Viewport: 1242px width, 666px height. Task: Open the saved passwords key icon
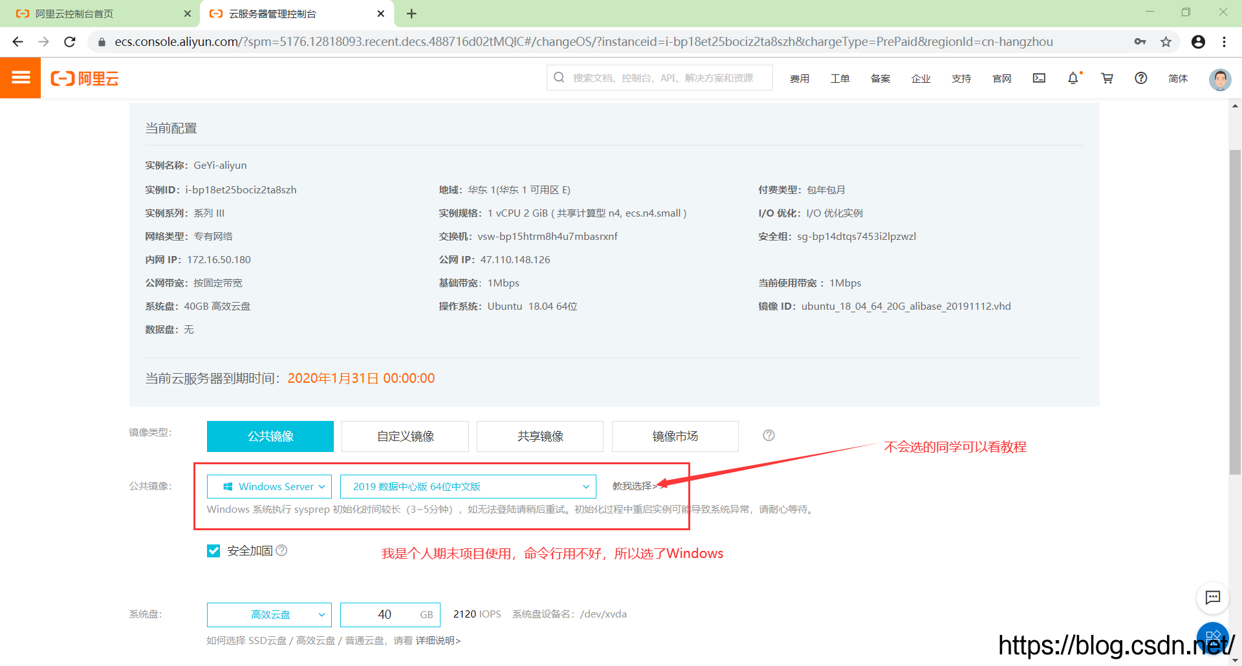click(x=1140, y=41)
